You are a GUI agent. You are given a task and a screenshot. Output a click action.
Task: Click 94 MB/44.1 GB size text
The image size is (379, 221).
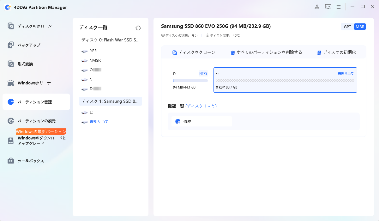tap(184, 87)
